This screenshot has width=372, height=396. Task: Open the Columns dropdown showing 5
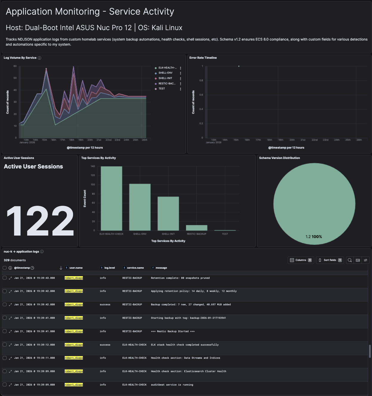(x=300, y=260)
